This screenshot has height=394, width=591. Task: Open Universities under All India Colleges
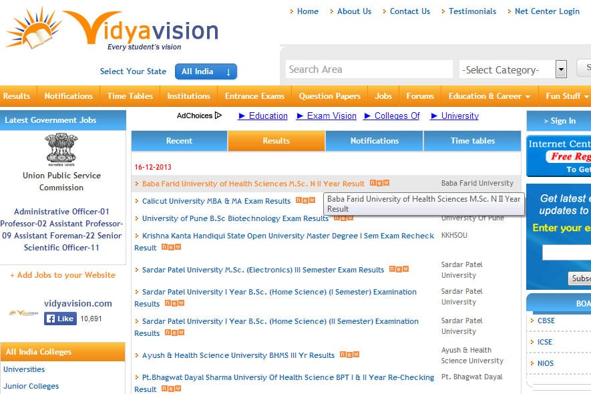pyautogui.click(x=24, y=369)
